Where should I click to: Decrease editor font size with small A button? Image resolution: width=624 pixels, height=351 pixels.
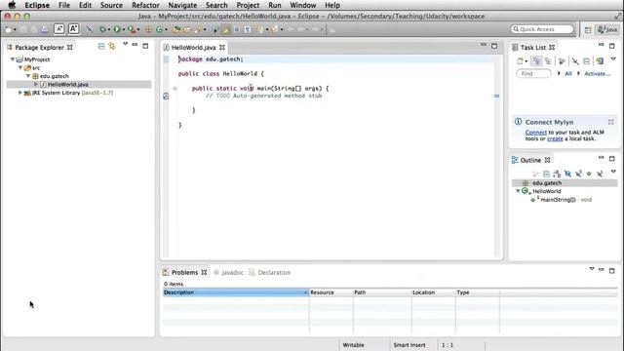click(x=58, y=29)
